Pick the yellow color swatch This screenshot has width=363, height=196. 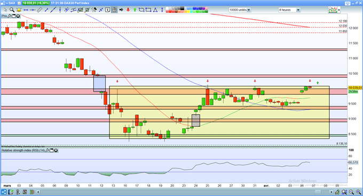click(188, 11)
